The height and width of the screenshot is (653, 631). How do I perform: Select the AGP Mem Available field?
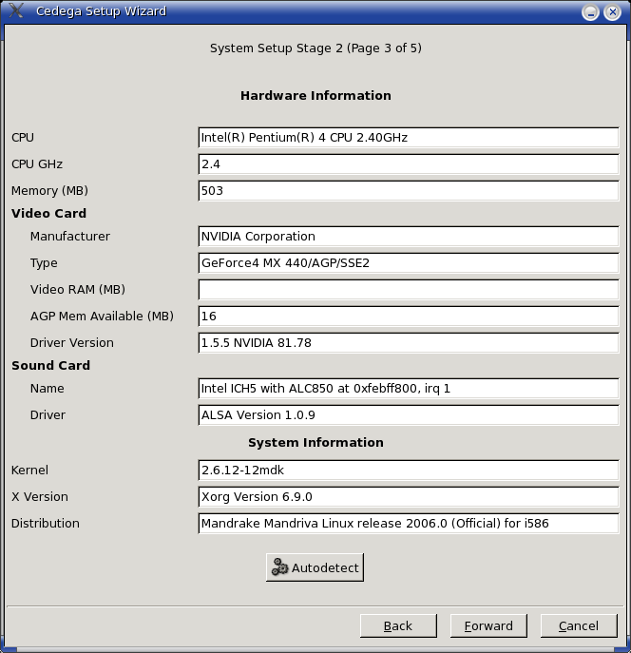tap(409, 317)
